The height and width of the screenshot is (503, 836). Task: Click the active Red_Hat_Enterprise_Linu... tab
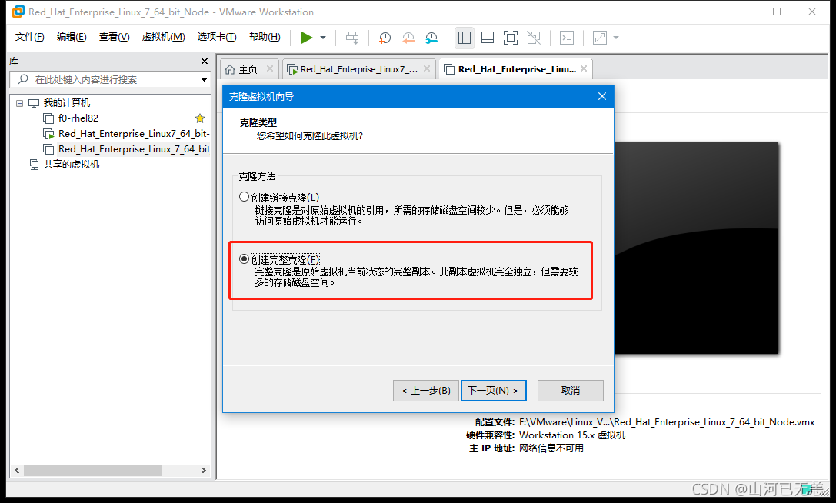pos(517,69)
